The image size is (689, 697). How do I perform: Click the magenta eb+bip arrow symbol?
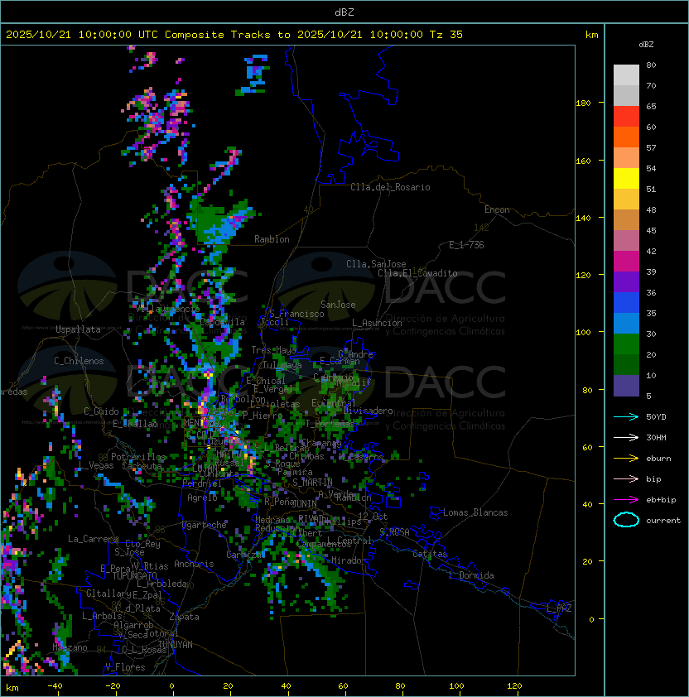click(x=626, y=500)
